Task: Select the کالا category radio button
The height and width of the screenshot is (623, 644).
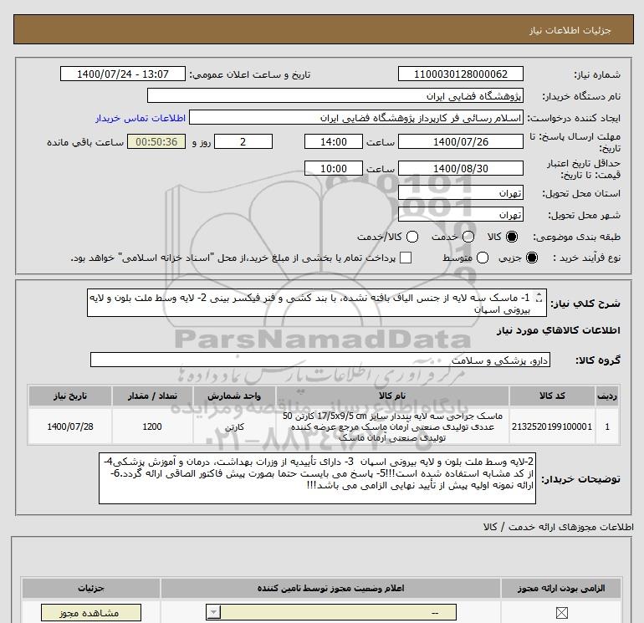Action: [x=512, y=237]
